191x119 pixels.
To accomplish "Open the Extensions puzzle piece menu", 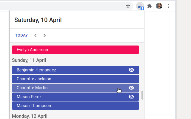I will [x=150, y=6].
